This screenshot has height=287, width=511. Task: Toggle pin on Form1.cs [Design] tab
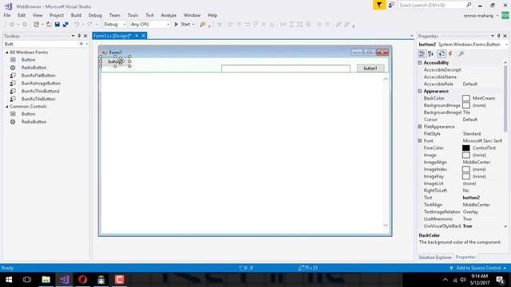(137, 36)
